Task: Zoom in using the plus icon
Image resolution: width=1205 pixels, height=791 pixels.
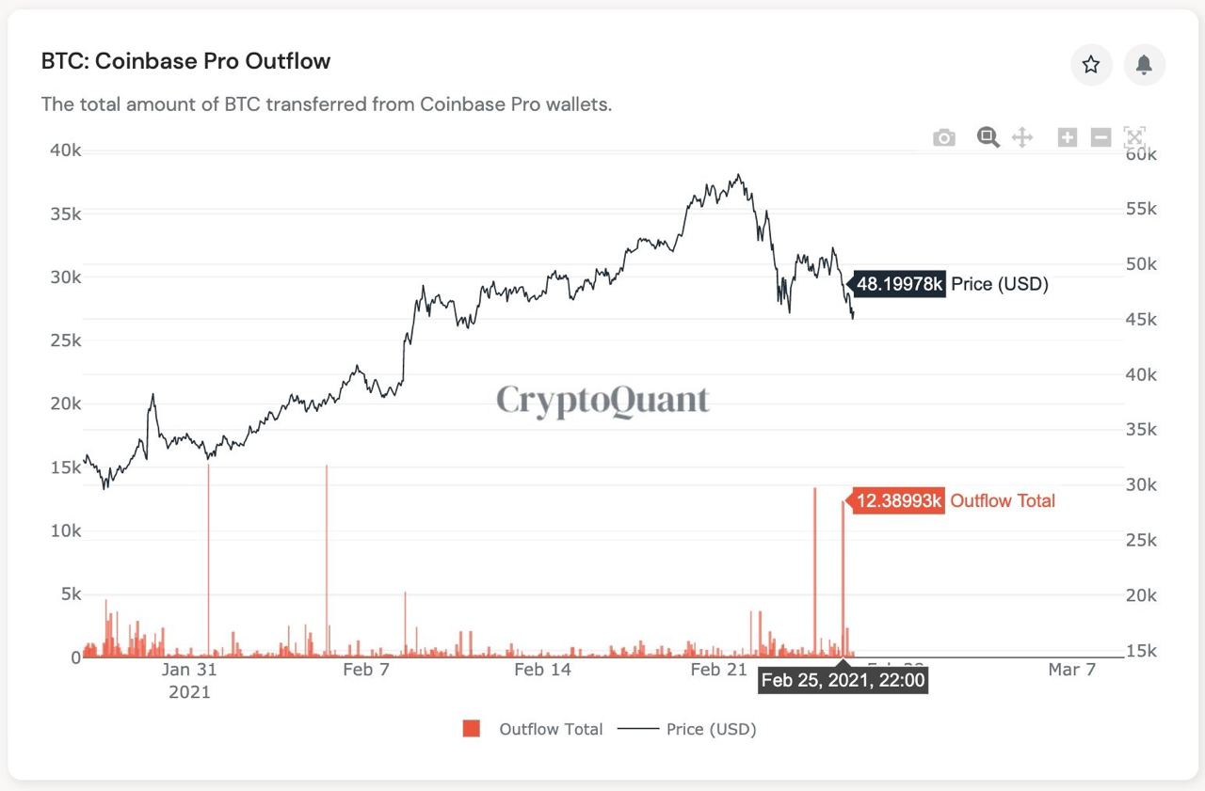Action: (x=1067, y=137)
